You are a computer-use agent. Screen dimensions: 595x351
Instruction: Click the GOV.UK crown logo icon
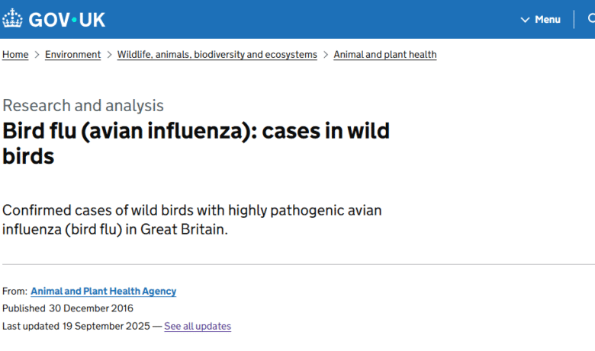(x=13, y=19)
